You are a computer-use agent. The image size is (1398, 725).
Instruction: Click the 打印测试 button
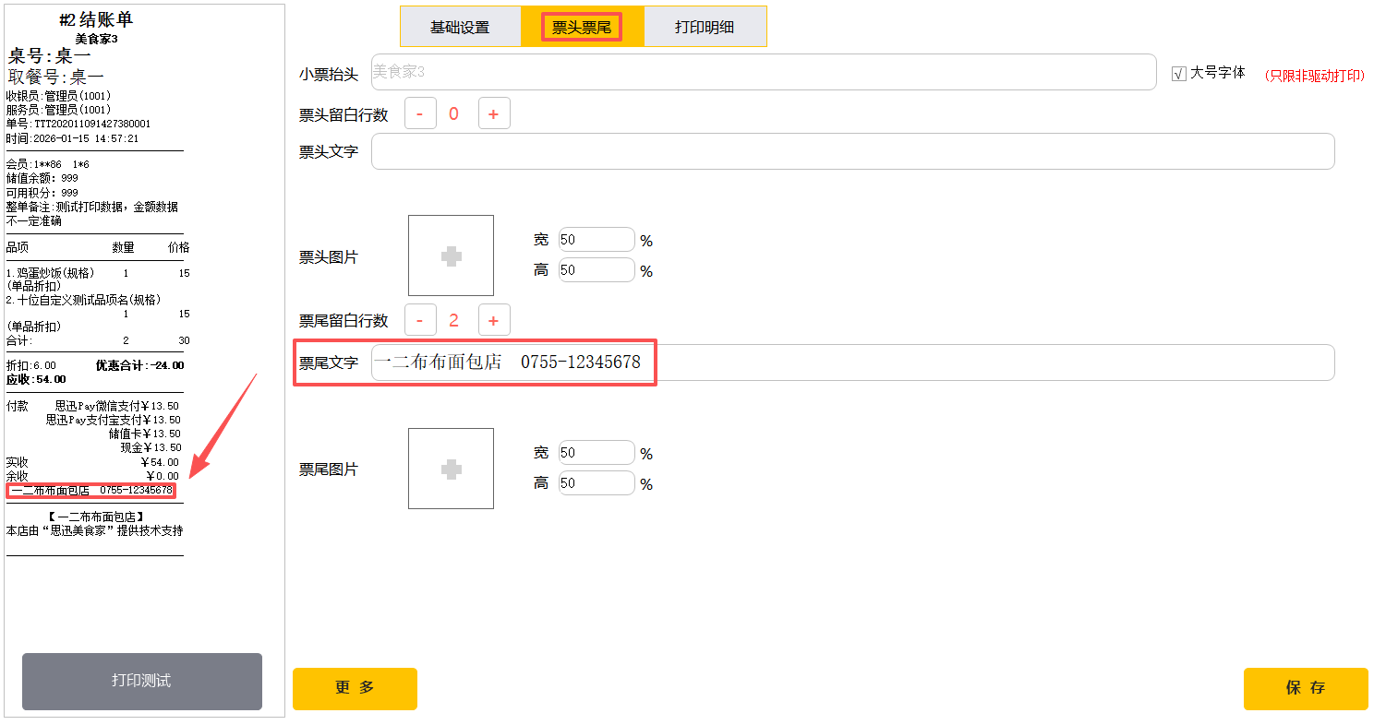point(141,681)
